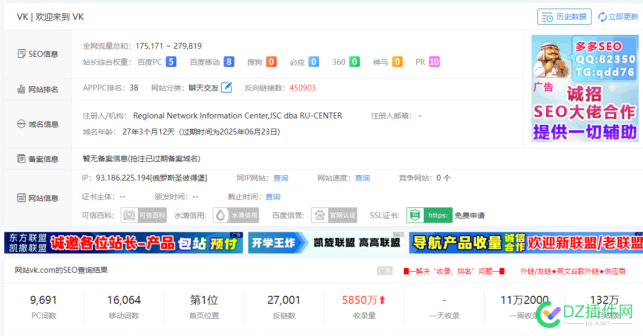
Task: Click the 网站信息 list icon
Action: (21, 198)
